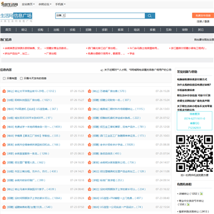Open the 出租 navigation tab
The image size is (214, 214).
tap(56, 30)
